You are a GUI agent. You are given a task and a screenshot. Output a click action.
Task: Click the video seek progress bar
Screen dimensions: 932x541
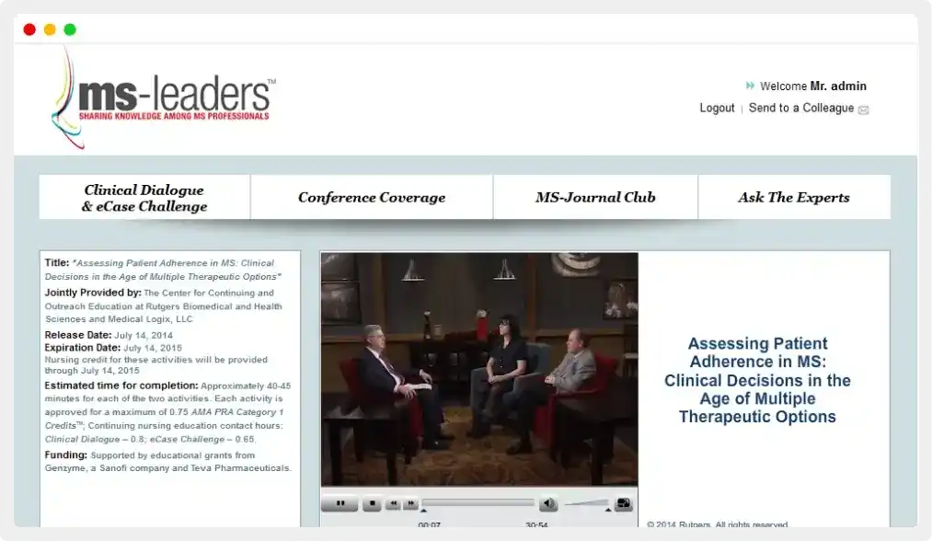click(478, 502)
